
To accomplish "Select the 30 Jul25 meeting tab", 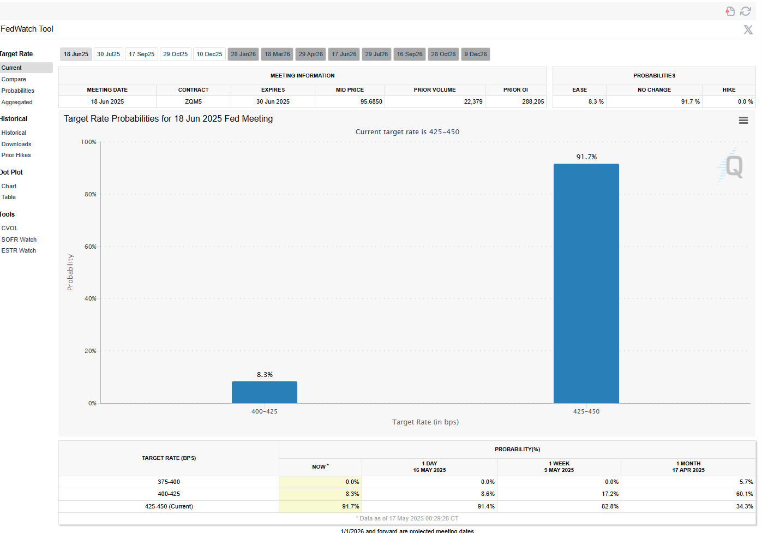I will tap(109, 54).
